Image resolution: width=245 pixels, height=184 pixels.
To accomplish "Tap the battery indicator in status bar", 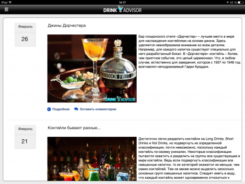I will pyautogui.click(x=240, y=2).
